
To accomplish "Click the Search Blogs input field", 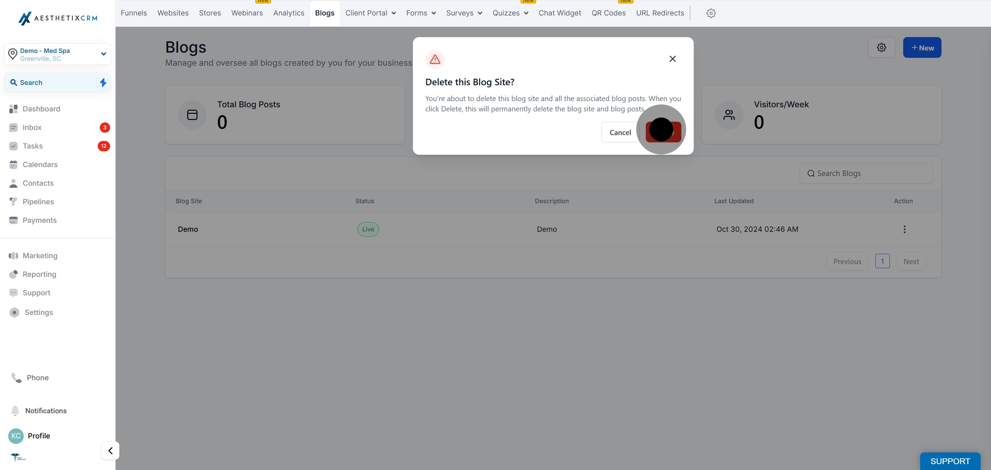I will [x=866, y=173].
